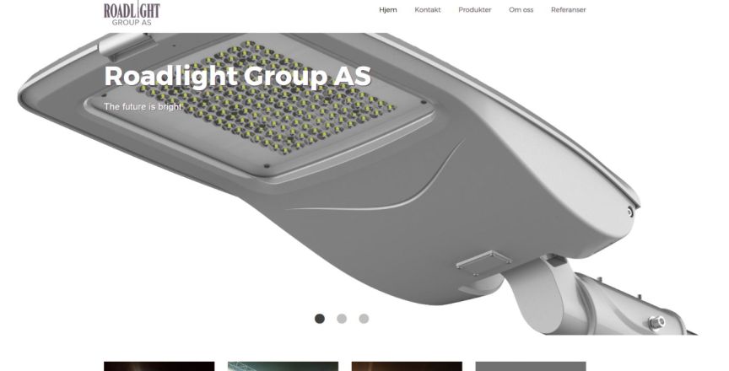729x371 pixels.
Task: Open the Hjem menu item
Action: pos(388,10)
